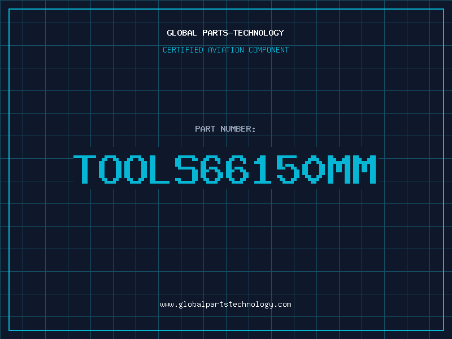452x339 pixels.
Task: Open the www.globalpartstechnology.com link
Action: 225,305
